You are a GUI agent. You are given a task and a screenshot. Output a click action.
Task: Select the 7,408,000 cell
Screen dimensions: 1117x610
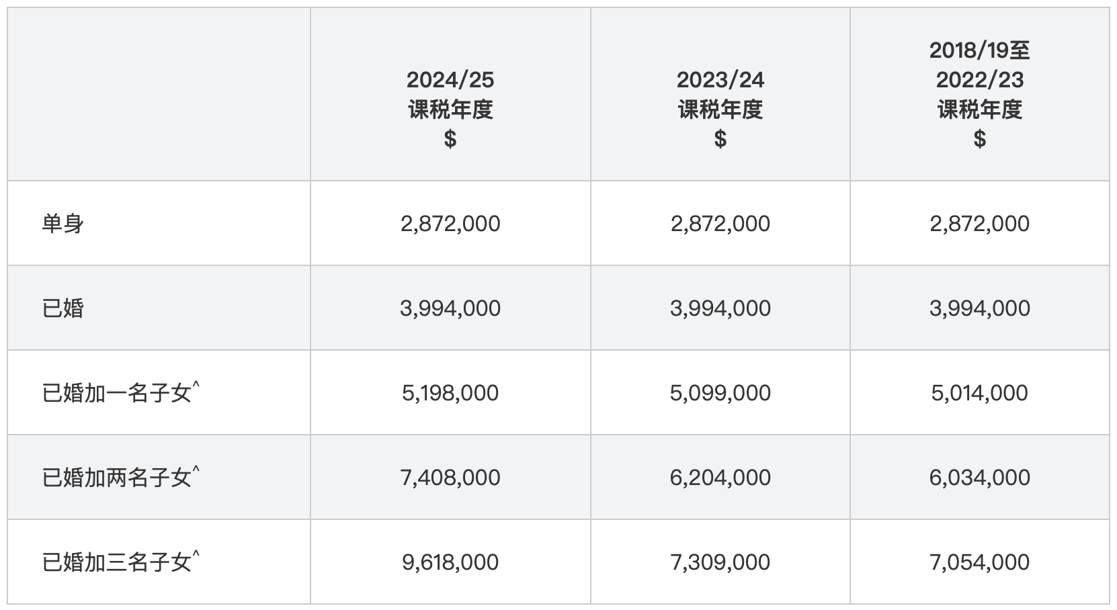450,477
